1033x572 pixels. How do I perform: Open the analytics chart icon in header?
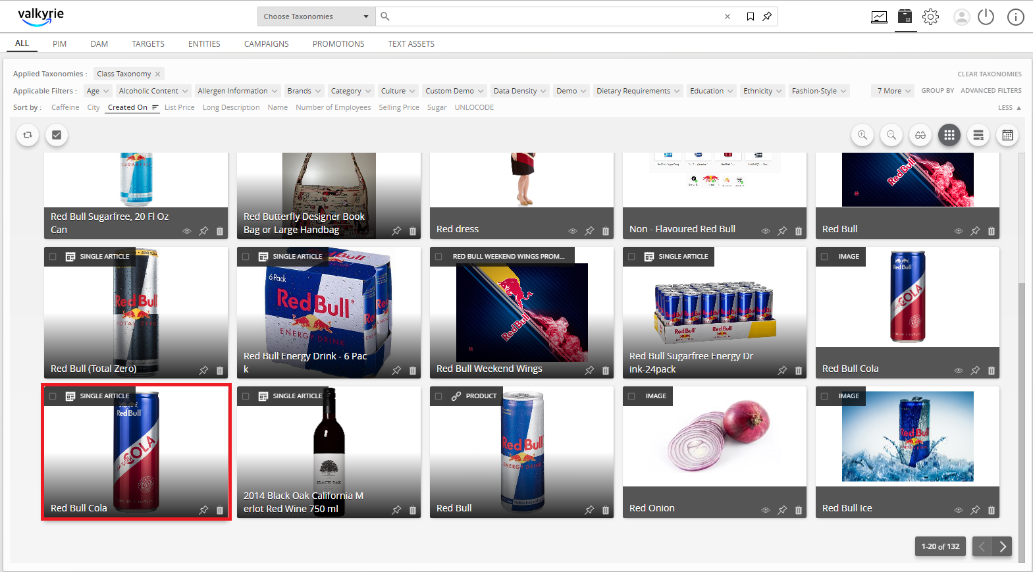click(879, 17)
